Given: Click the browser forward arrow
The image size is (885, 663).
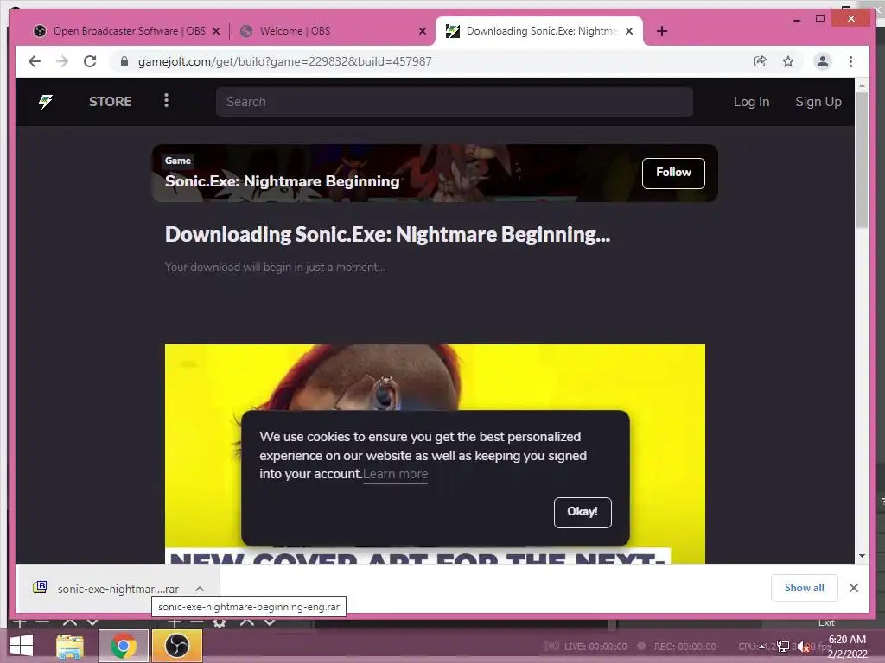Looking at the screenshot, I should (62, 61).
